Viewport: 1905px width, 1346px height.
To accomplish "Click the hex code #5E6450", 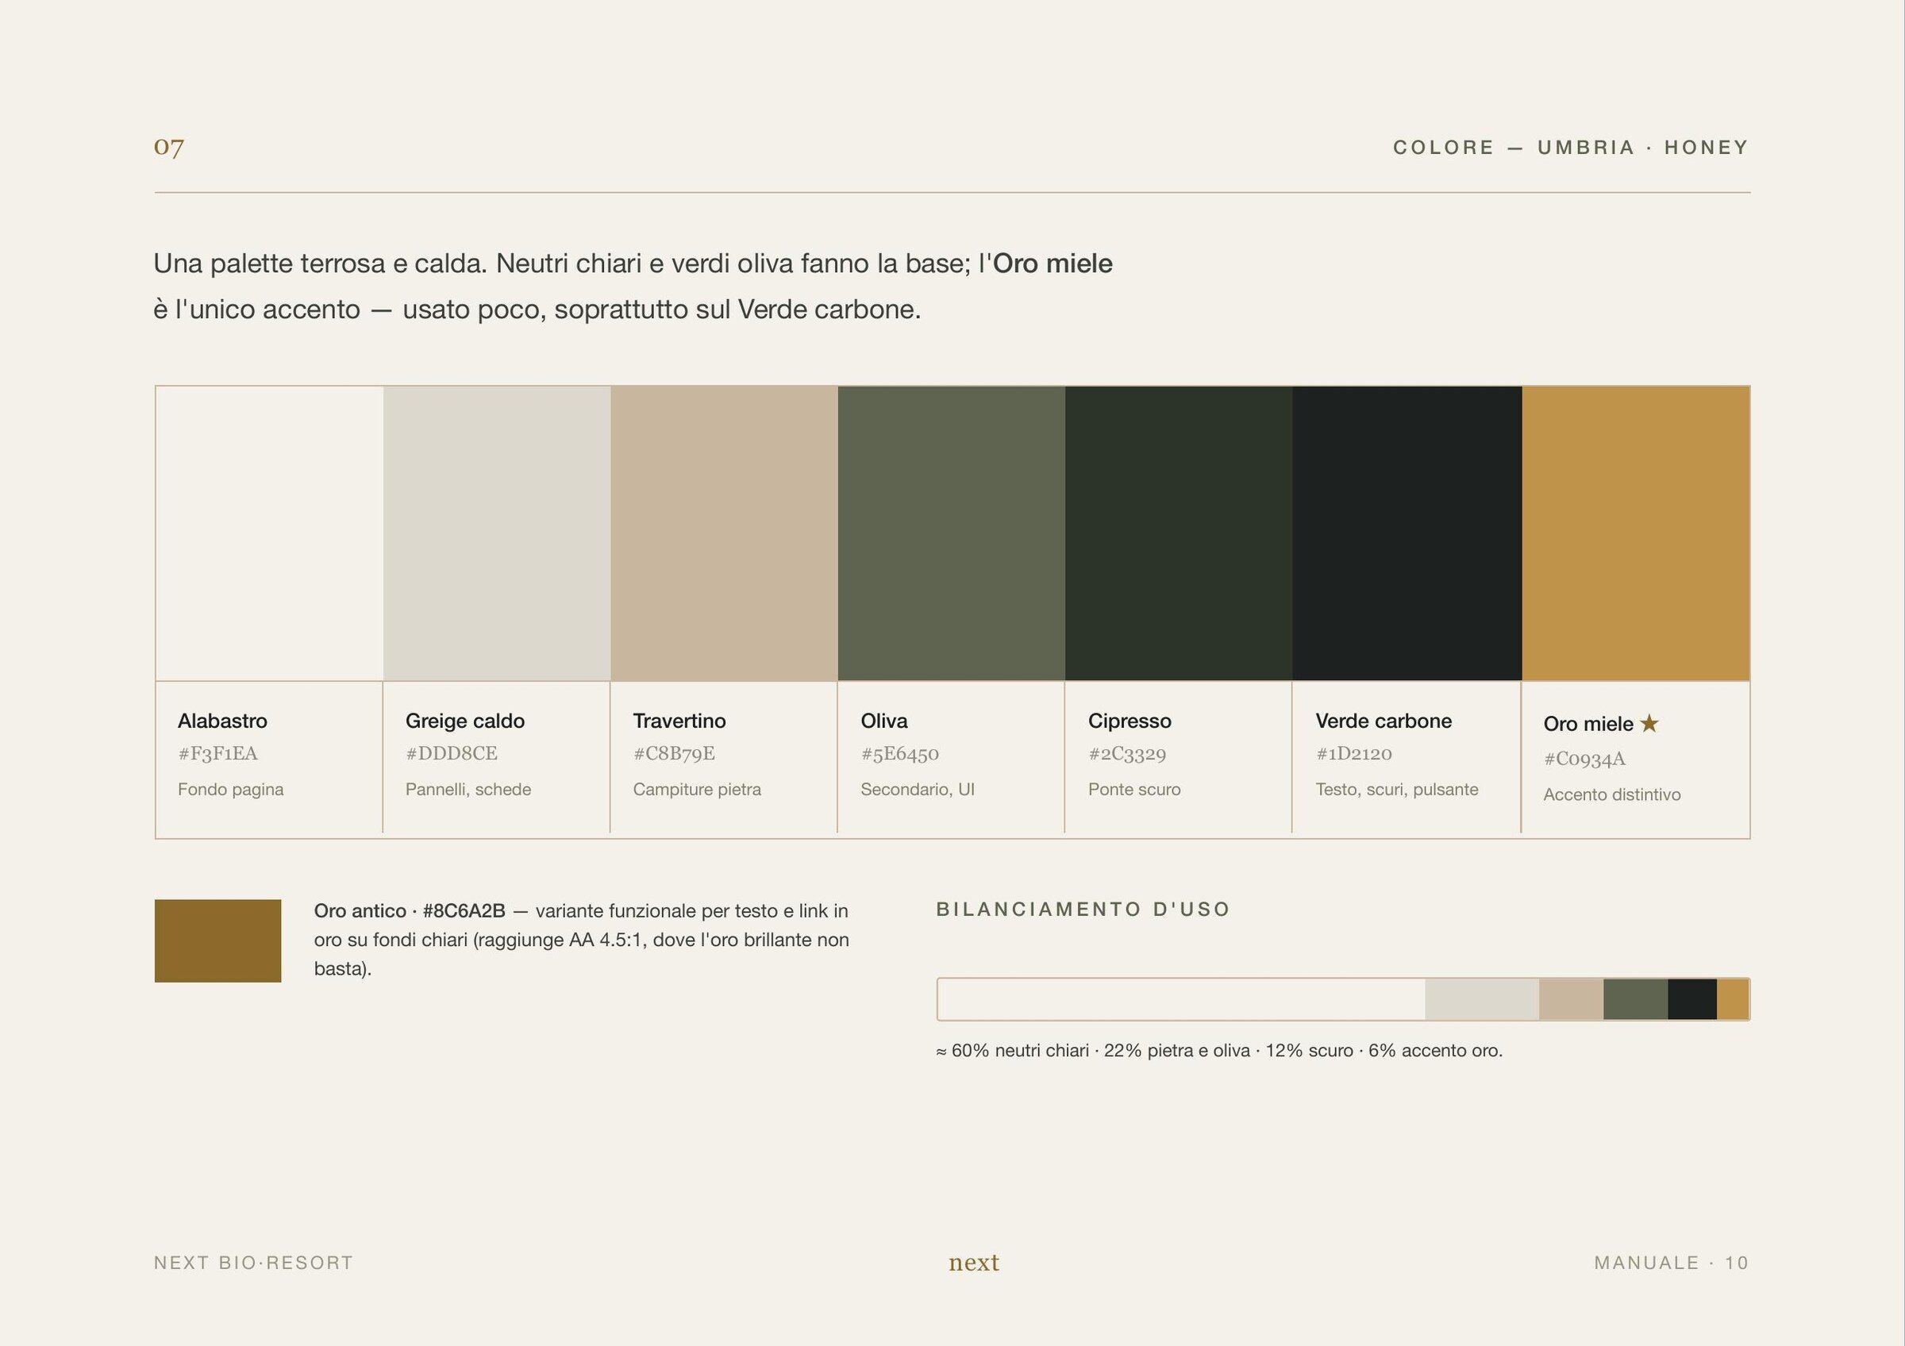I will tap(899, 753).
